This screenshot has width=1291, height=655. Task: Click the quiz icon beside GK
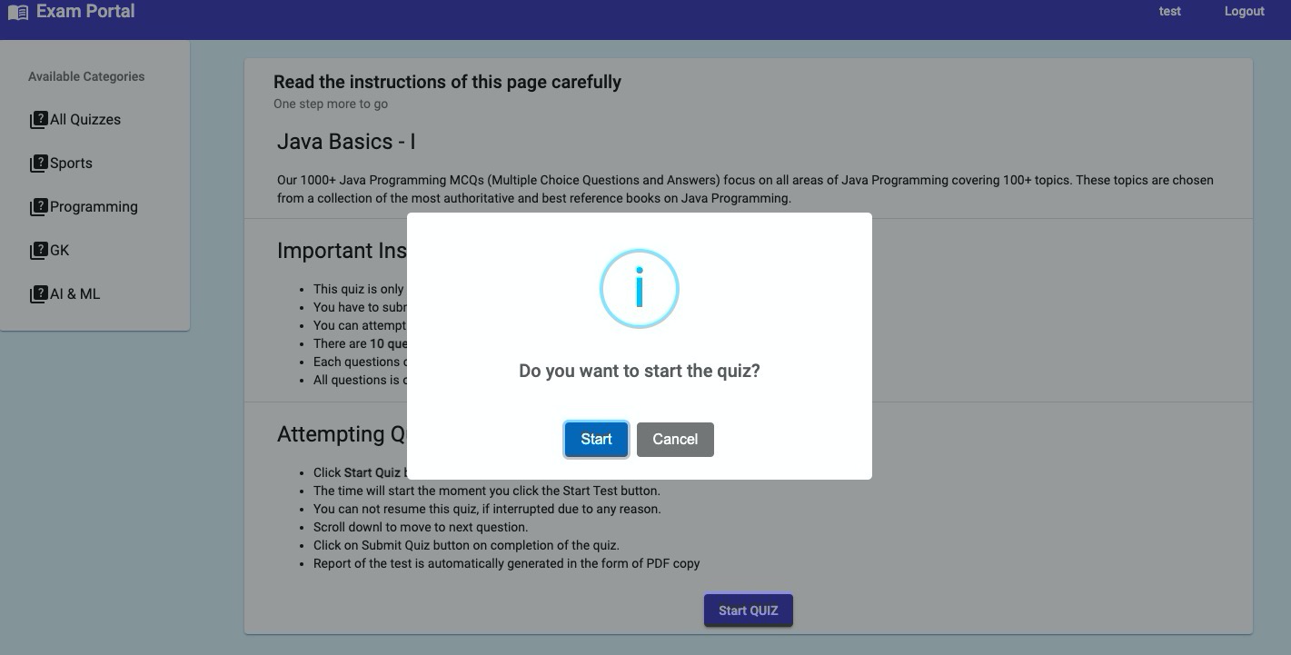click(37, 249)
